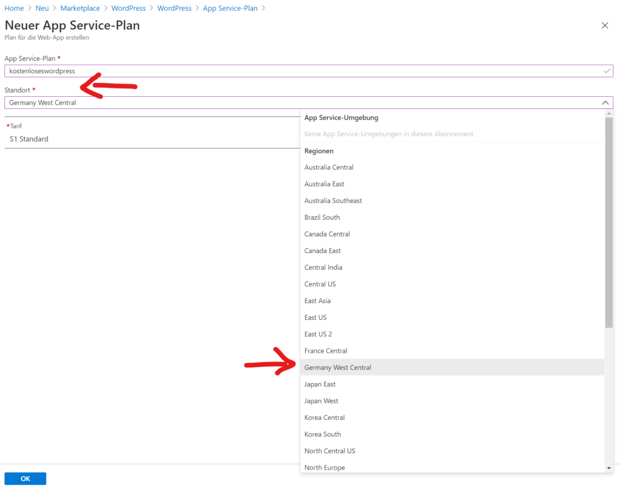Navigate to Marketplace breadcrumb

click(x=80, y=8)
